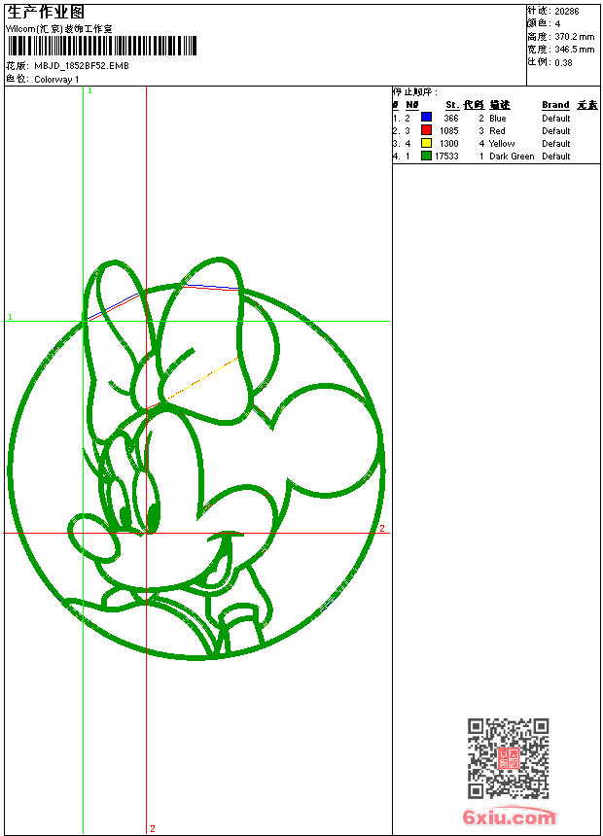Click green marker '1' at left edge
Viewport: 603px width, 836px height.
[x=10, y=317]
